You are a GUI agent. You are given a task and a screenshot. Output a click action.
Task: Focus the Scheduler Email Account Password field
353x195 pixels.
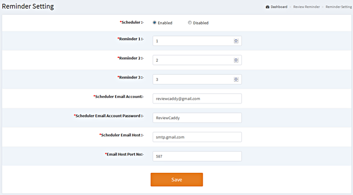pyautogui.click(x=197, y=118)
